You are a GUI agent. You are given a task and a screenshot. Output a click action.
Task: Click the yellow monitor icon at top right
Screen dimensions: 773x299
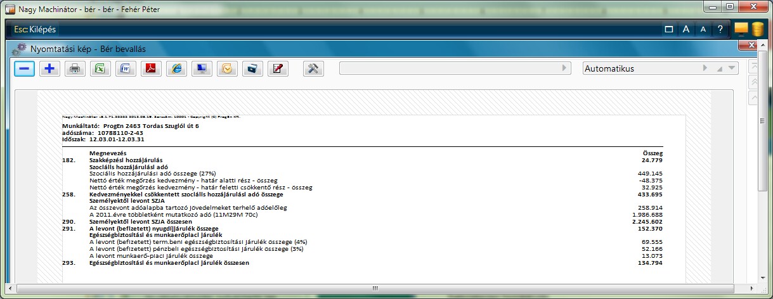[741, 29]
